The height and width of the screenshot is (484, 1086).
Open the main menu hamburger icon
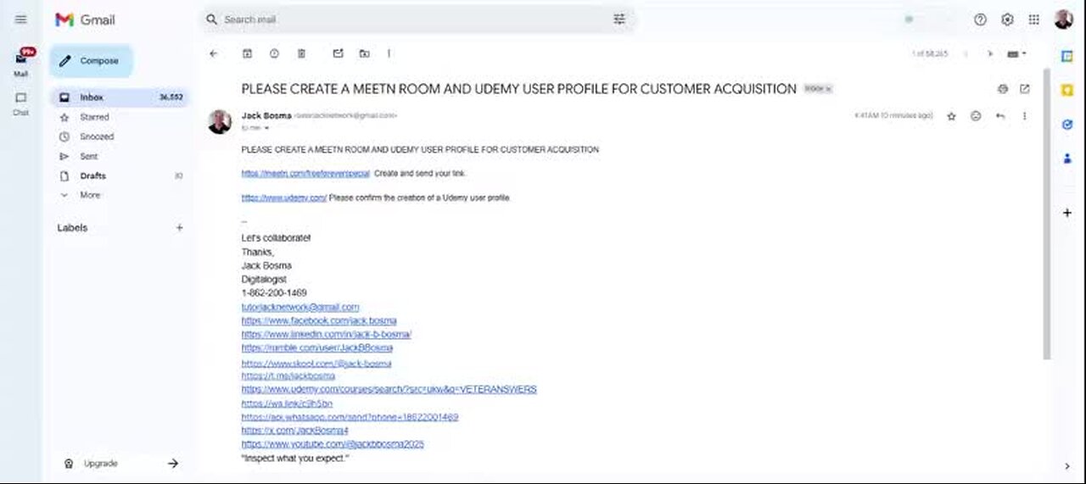coord(20,19)
